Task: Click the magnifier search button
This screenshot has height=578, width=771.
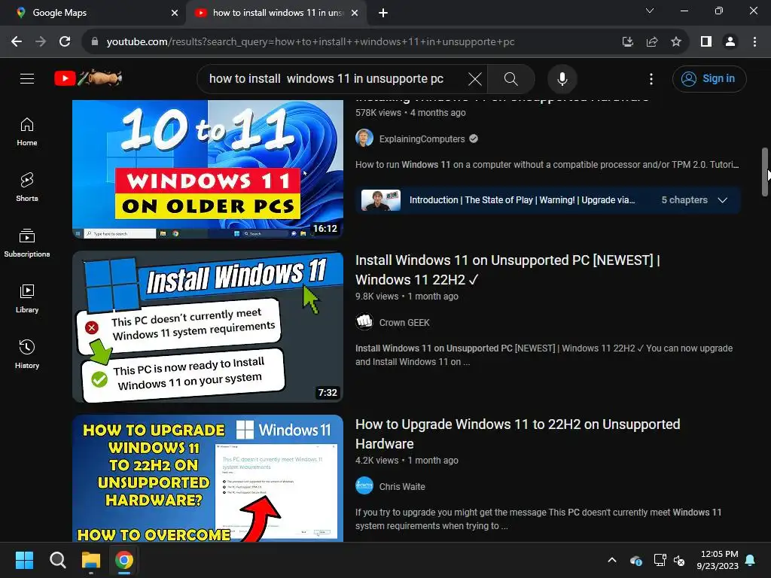Action: pos(511,78)
